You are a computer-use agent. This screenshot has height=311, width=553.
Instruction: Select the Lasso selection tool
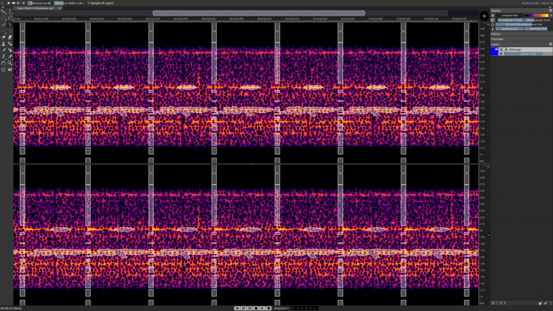click(10, 18)
